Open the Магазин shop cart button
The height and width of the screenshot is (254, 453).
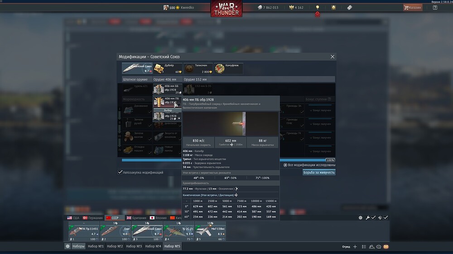413,8
